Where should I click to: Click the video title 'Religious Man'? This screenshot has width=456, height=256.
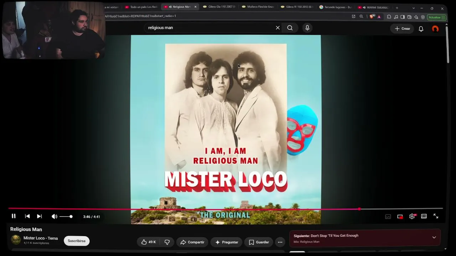(26, 229)
